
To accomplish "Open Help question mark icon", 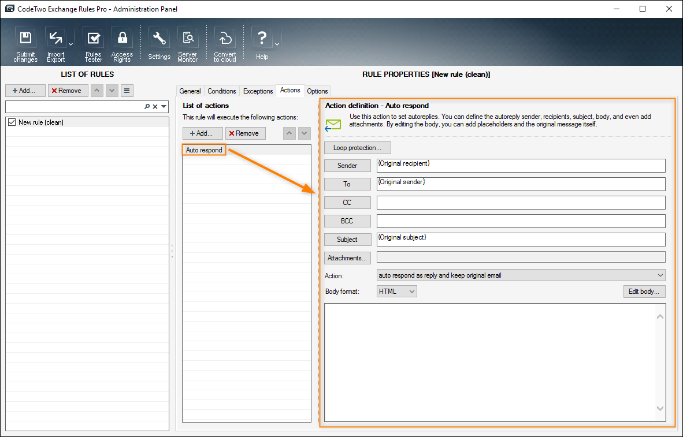I will pyautogui.click(x=262, y=44).
